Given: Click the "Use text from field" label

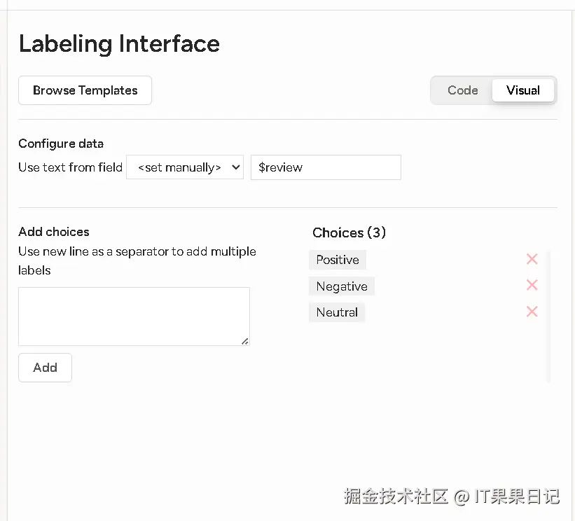Looking at the screenshot, I should click(x=70, y=167).
